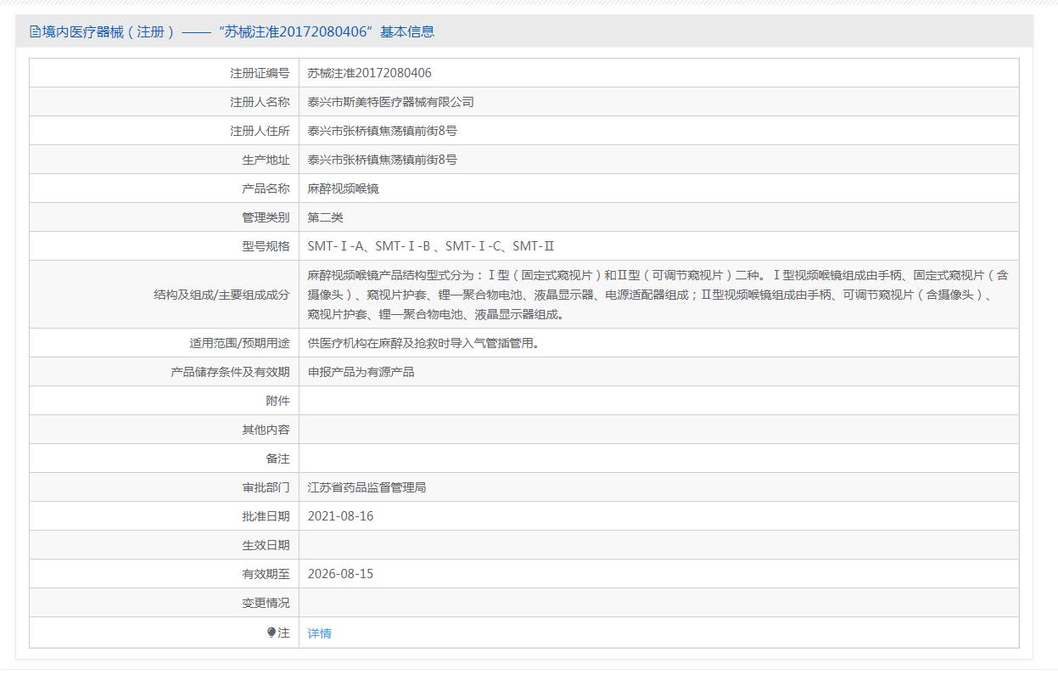Select registration number 苏械注准20172080406 in table

click(x=369, y=73)
